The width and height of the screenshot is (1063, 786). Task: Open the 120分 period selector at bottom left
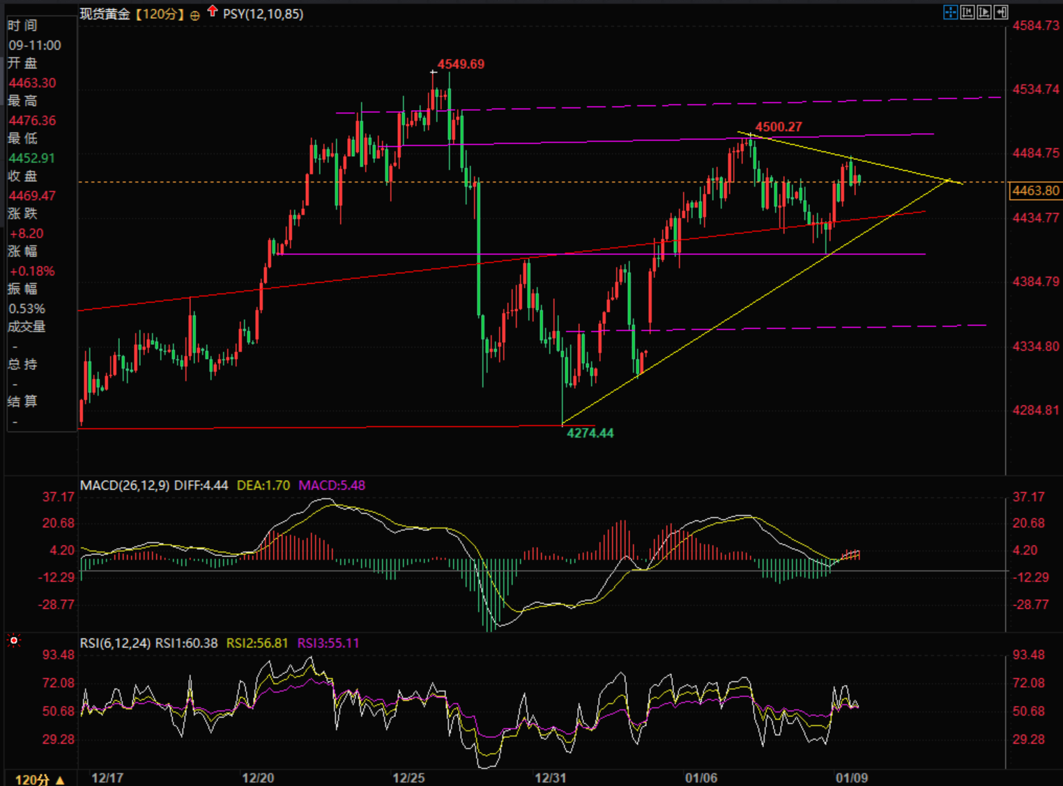pyautogui.click(x=40, y=779)
